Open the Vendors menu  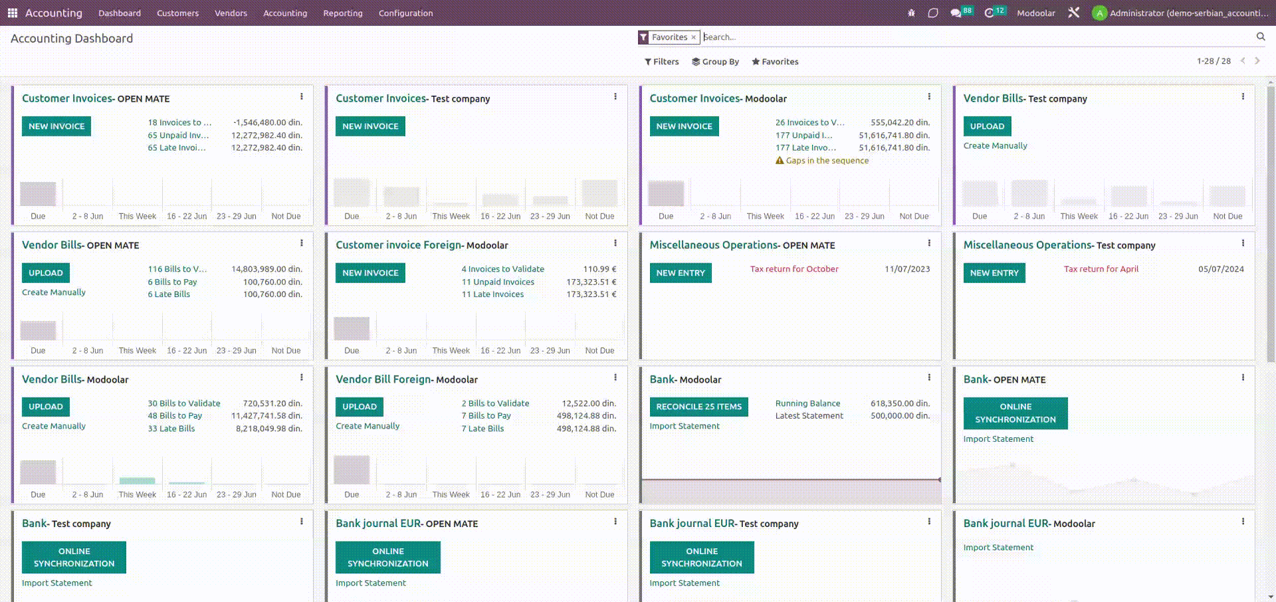(x=231, y=13)
